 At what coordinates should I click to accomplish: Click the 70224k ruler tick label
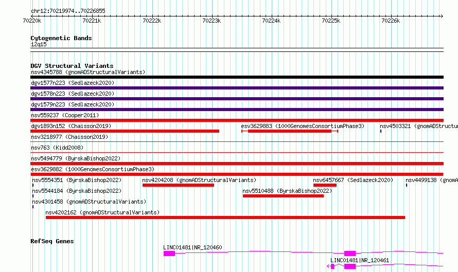pyautogui.click(x=271, y=21)
